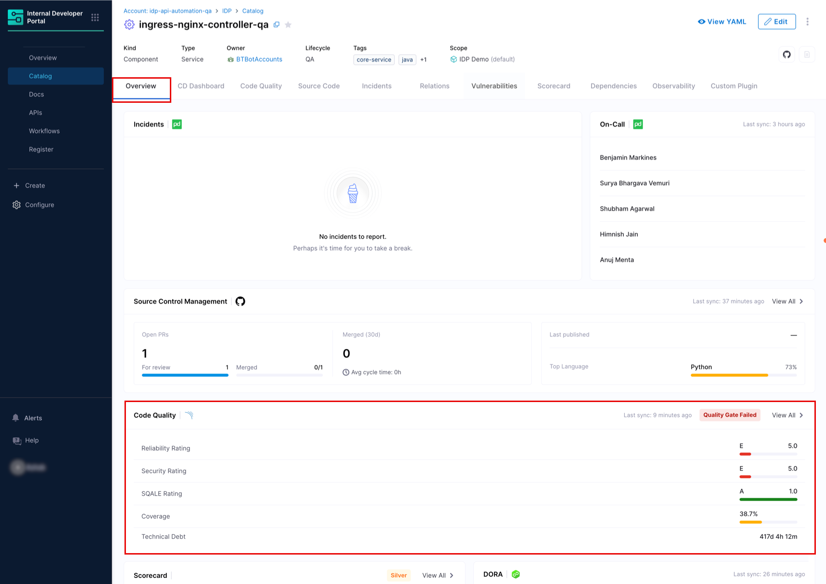This screenshot has width=826, height=584.
Task: Click the Silver scorecard badge
Action: [399, 575]
